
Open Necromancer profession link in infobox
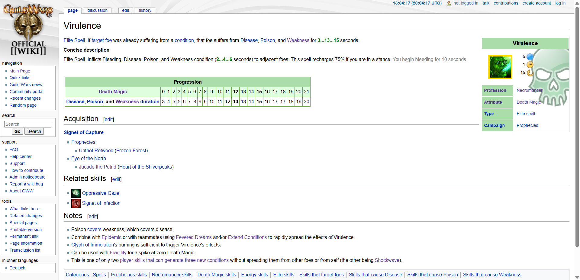click(529, 90)
